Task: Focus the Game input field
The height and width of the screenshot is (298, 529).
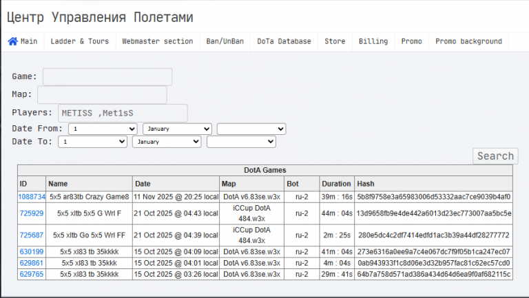Action: 107,77
